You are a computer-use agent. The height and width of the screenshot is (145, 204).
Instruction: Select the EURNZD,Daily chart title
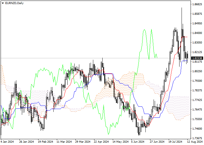point(14,3)
